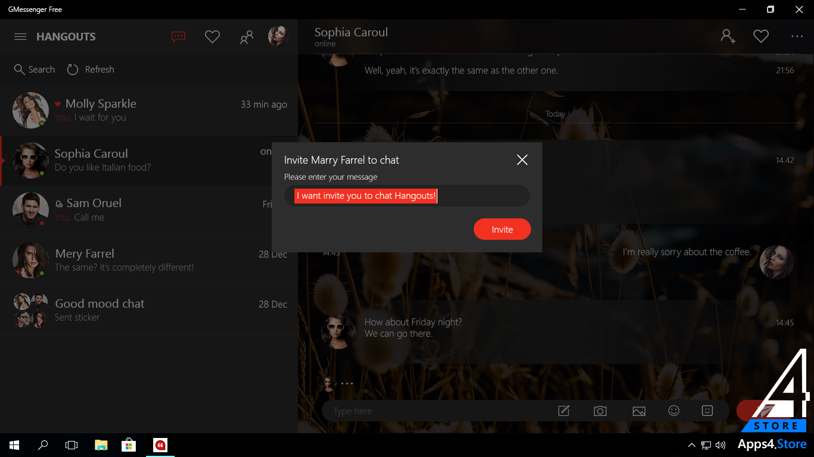Open the Good mood chat group
Viewport: 814px width, 457px height.
click(x=149, y=310)
